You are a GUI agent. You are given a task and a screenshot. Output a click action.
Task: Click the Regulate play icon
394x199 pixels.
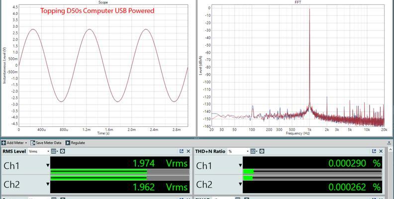coord(68,143)
